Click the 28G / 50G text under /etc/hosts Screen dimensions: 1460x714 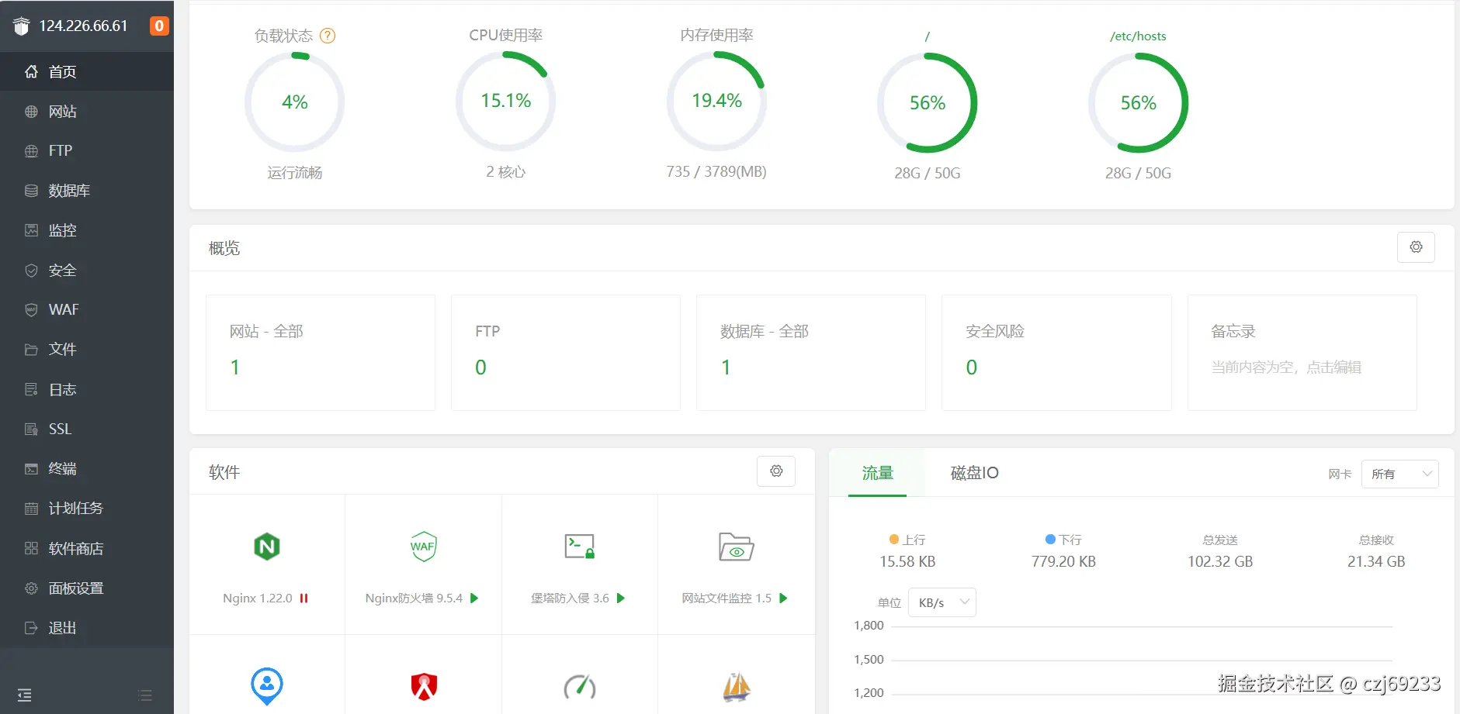[1139, 173]
